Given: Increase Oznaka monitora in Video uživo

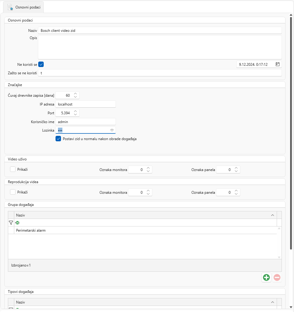Looking at the screenshot, I should 148,168.
